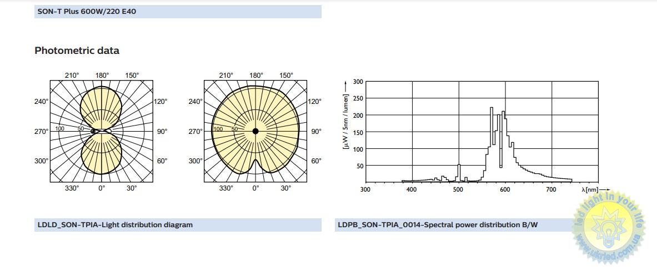Click the upper lobe of the left light distribution diagram
This screenshot has width=657, height=275.
click(x=101, y=107)
